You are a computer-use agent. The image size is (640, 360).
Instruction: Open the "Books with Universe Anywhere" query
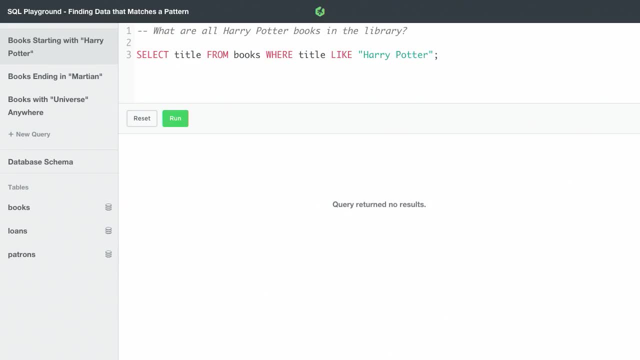pos(47,105)
